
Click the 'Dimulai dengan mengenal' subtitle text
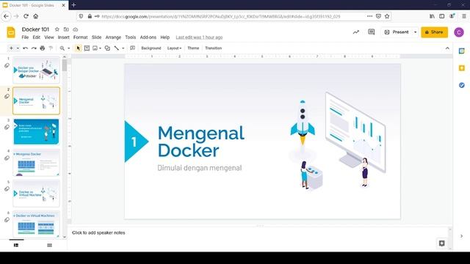pos(200,168)
